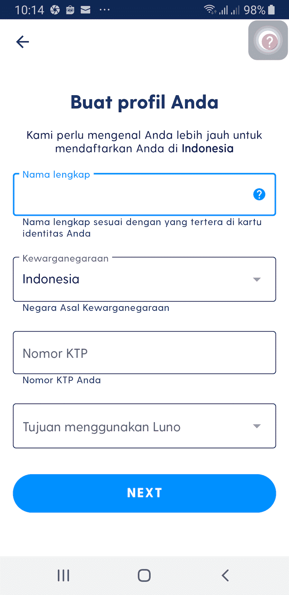Click the Nomor KTP input field
This screenshot has height=595, width=289.
(144, 352)
